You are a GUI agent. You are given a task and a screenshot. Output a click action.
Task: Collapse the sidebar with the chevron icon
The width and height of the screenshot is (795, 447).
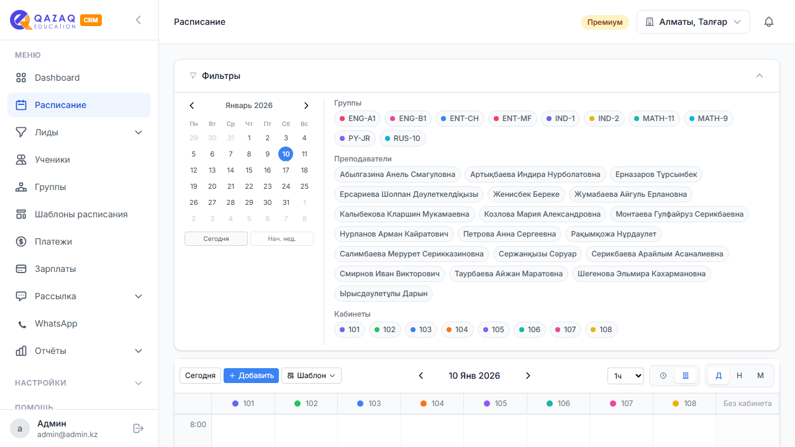point(139,20)
